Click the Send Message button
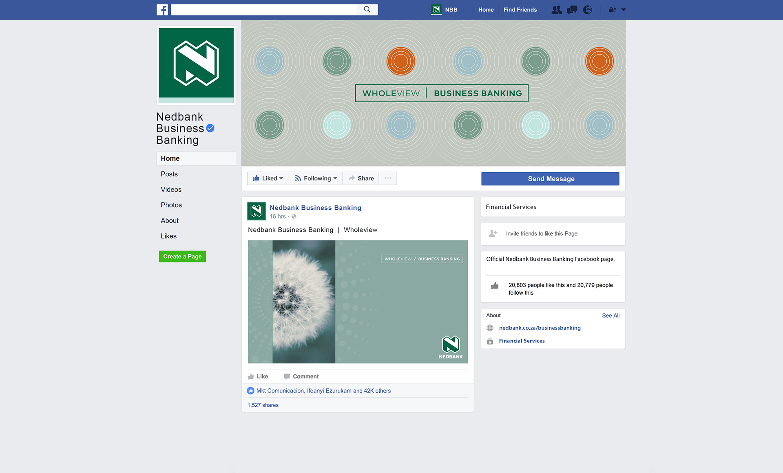This screenshot has width=783, height=473. click(550, 179)
